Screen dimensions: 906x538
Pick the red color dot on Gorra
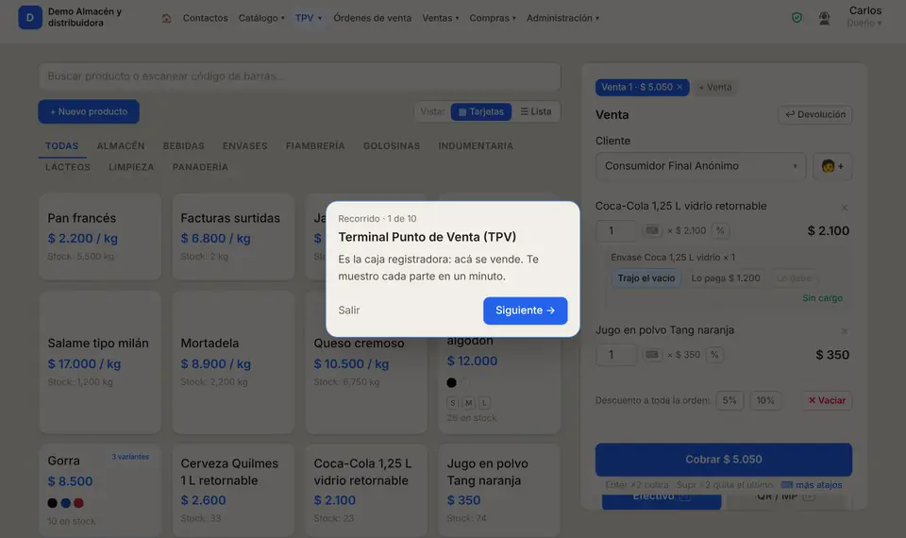click(x=78, y=503)
